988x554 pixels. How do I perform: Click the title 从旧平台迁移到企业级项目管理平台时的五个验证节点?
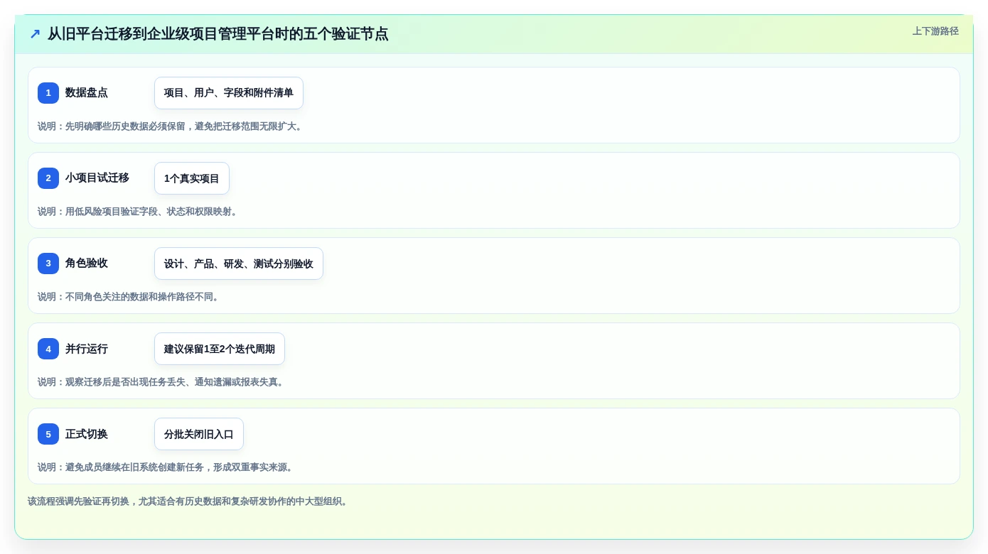tap(218, 34)
